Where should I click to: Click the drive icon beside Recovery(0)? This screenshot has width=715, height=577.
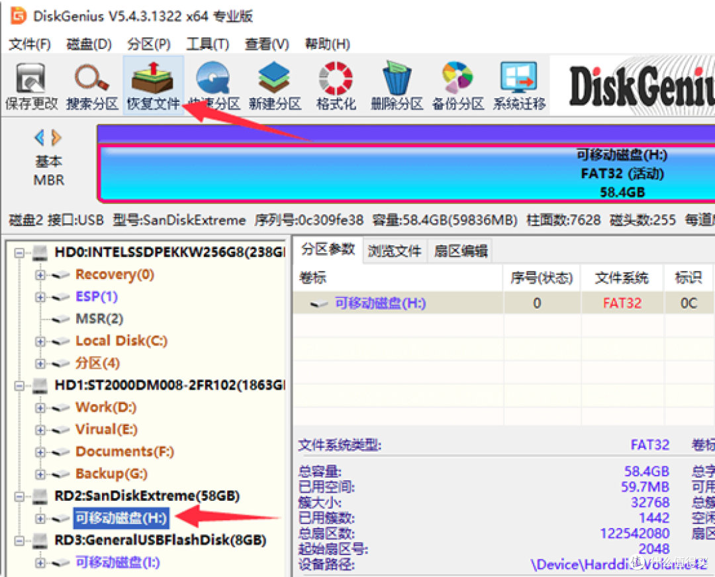(x=61, y=275)
